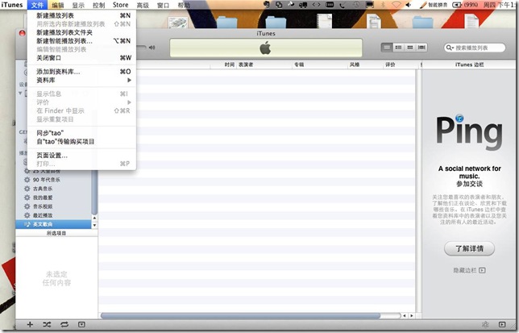Choose 同步"tao" menu item

81,133
